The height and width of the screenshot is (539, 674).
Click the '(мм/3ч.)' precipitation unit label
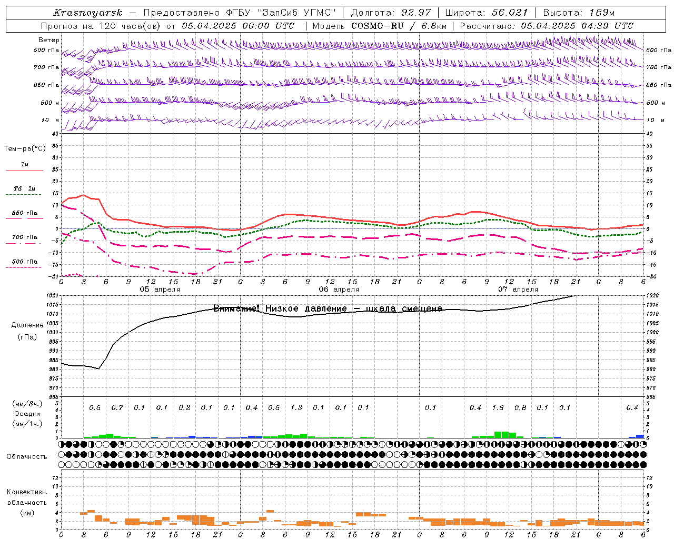[x=27, y=404]
